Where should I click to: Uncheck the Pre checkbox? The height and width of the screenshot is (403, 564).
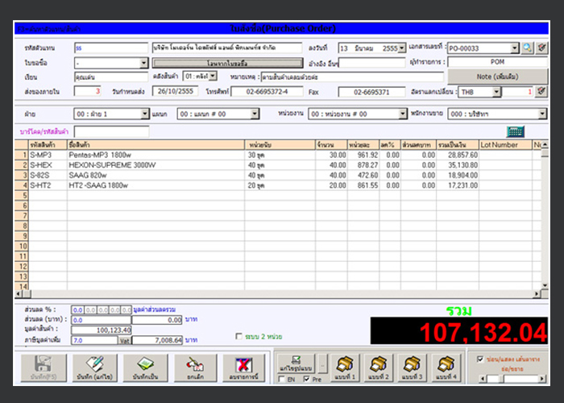pos(306,379)
